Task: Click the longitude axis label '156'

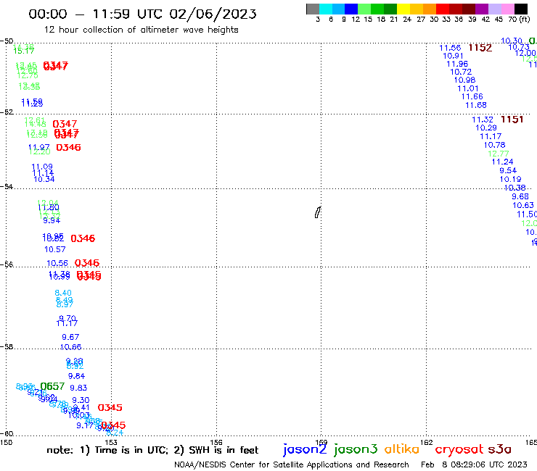Action: click(x=216, y=443)
